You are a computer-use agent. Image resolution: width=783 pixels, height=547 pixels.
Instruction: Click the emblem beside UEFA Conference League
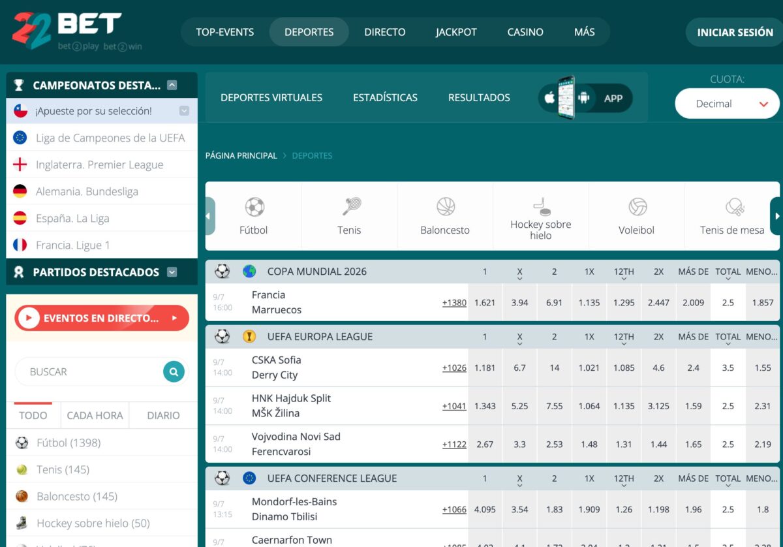[x=249, y=478]
